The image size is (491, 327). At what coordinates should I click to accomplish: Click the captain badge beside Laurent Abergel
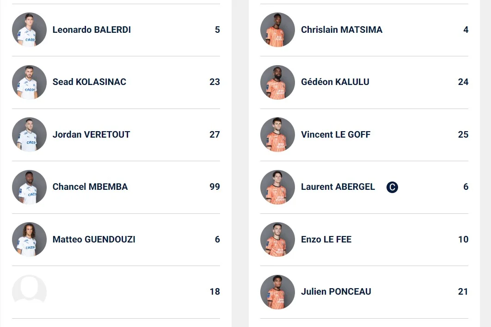pos(392,187)
